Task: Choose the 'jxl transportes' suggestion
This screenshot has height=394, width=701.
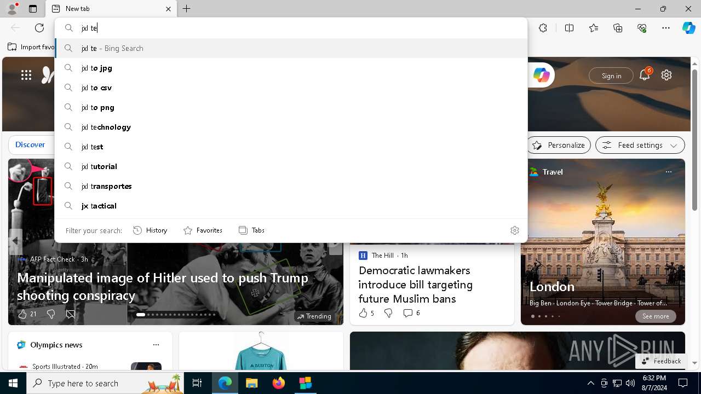Action: point(291,186)
